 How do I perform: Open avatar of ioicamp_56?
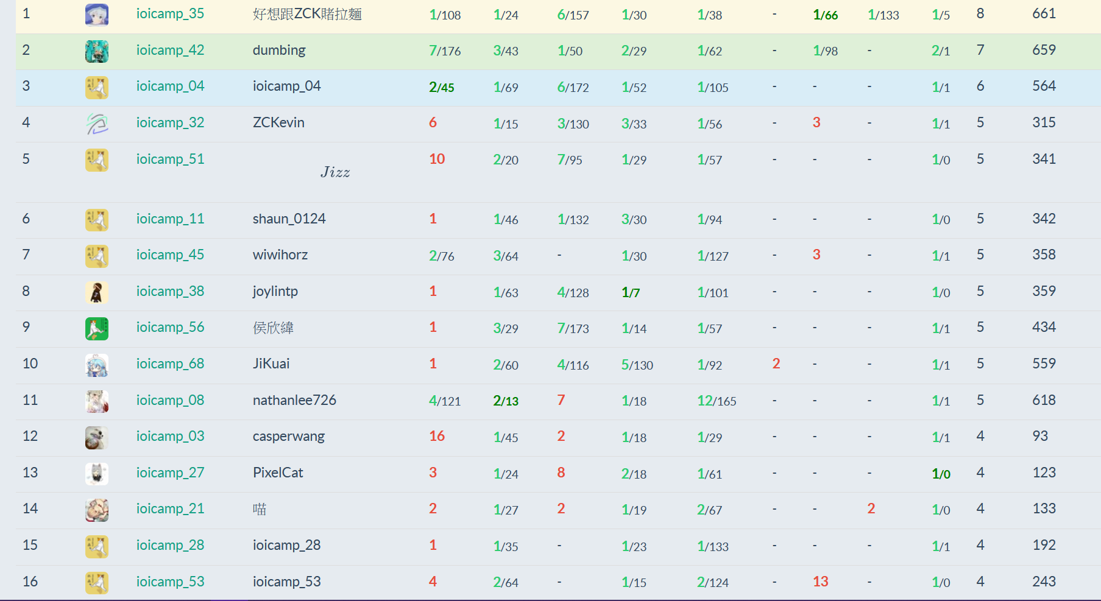[97, 328]
